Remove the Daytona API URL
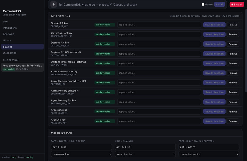This screenshot has height=161, width=247. click(x=233, y=54)
